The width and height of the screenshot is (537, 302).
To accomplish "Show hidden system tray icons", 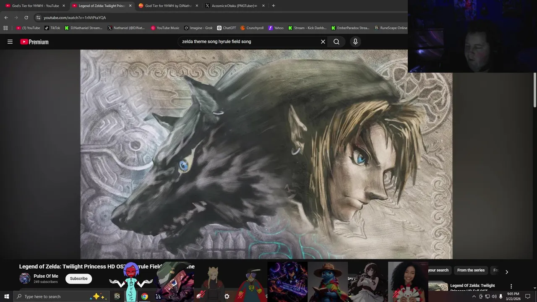I will [x=474, y=297].
